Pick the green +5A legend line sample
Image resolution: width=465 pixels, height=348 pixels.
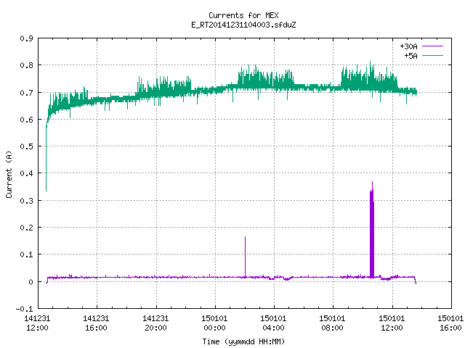coord(433,55)
